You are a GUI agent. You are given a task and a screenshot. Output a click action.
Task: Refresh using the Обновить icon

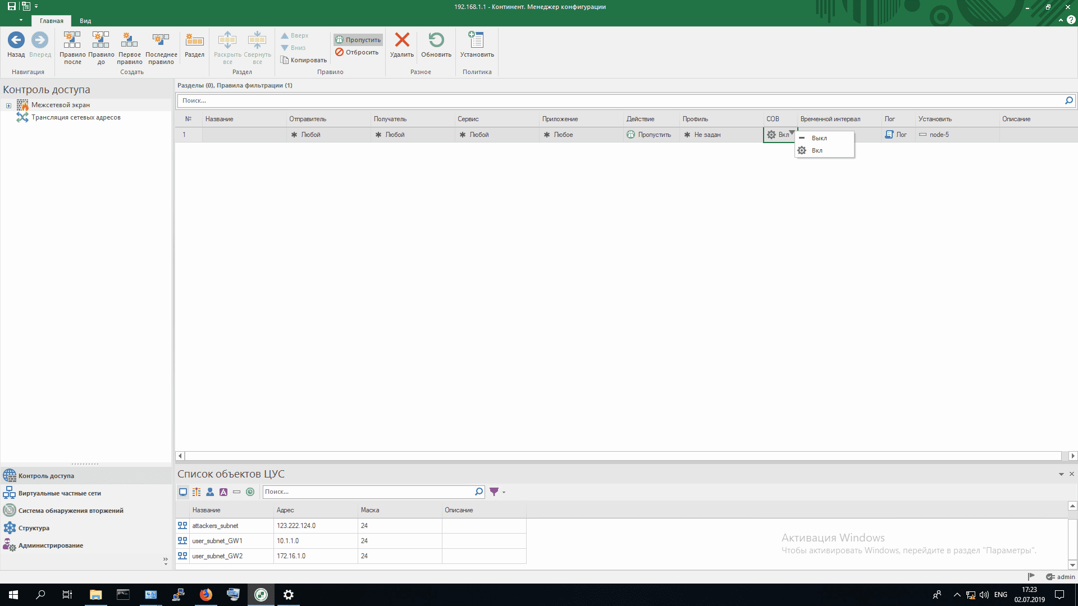[436, 40]
